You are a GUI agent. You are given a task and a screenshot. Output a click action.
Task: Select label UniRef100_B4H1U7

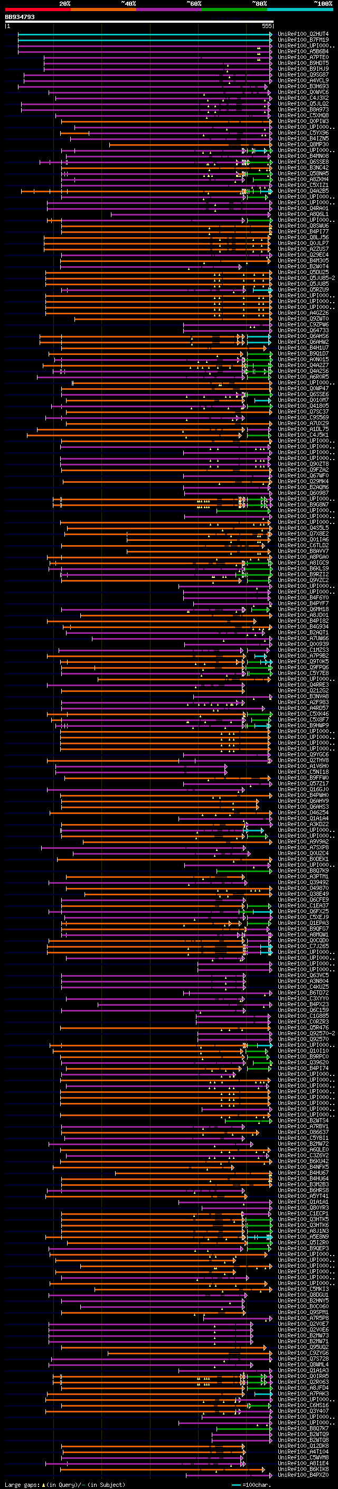pos(303,348)
